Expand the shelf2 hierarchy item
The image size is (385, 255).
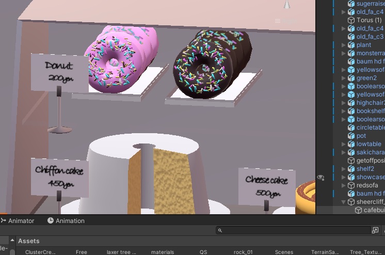pos(344,169)
